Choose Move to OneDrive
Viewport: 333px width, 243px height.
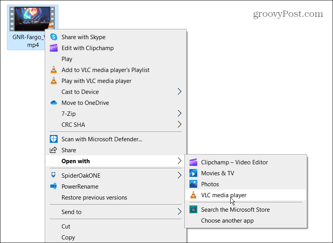tap(116, 103)
